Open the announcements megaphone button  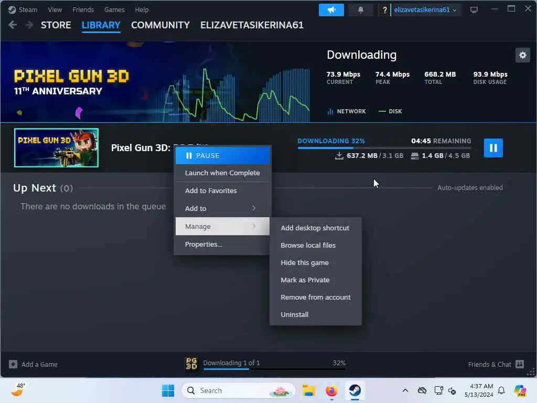pos(331,9)
